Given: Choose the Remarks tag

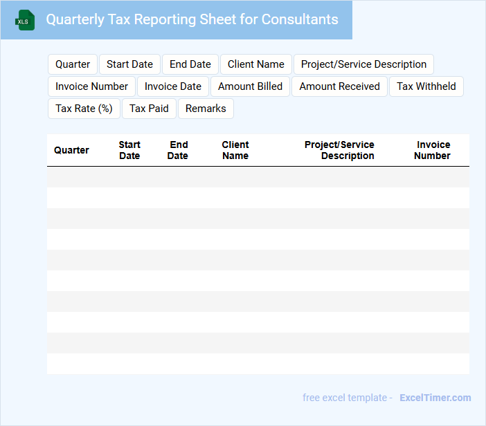Looking at the screenshot, I should pos(206,109).
